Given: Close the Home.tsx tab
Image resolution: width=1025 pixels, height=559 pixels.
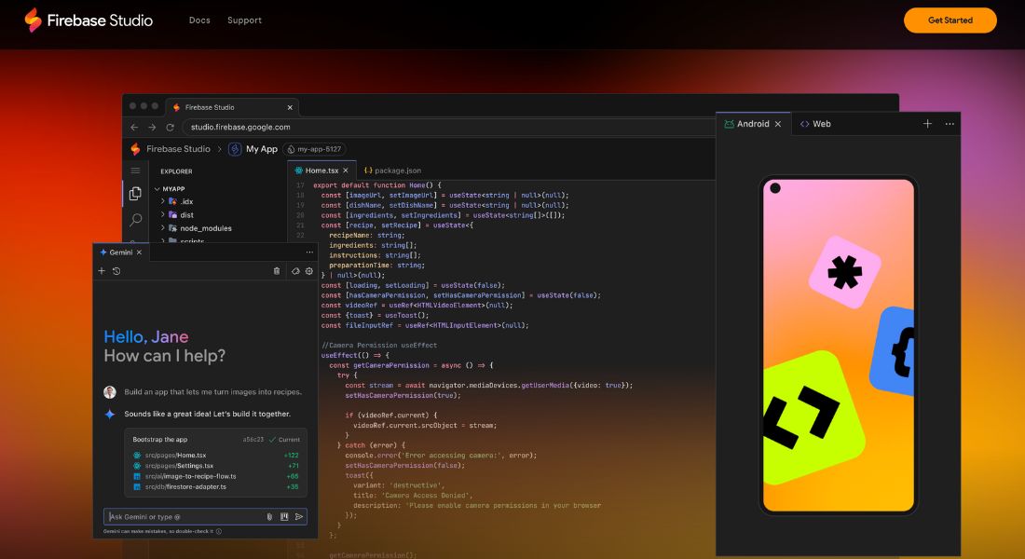Looking at the screenshot, I should point(346,170).
